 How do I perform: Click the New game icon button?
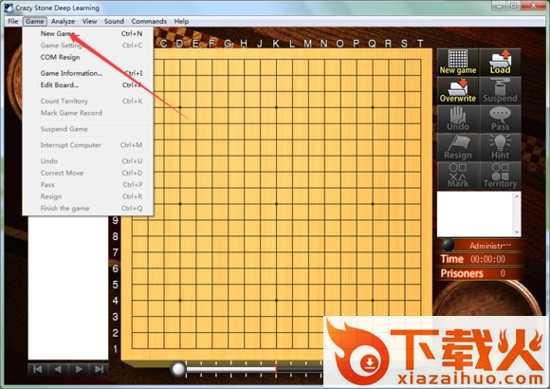point(458,62)
